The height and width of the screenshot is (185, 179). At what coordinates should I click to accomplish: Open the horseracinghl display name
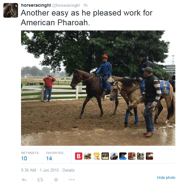pyautogui.click(x=36, y=5)
